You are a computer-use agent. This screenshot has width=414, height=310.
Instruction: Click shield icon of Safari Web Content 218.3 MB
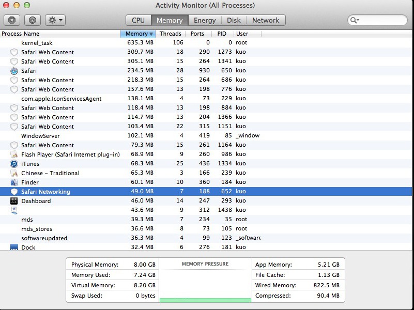click(14, 80)
